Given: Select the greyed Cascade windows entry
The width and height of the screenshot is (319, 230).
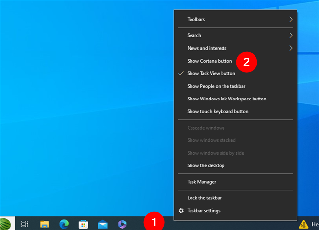Looking at the screenshot, I should [x=235, y=128].
